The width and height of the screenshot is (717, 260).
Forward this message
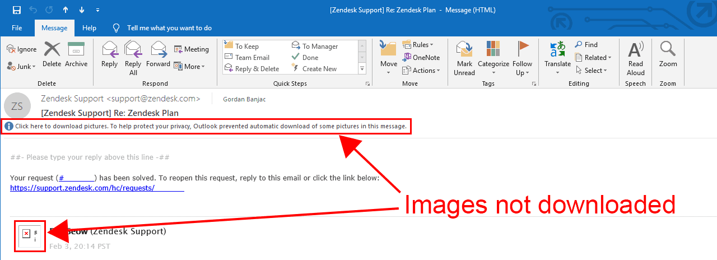tap(158, 55)
